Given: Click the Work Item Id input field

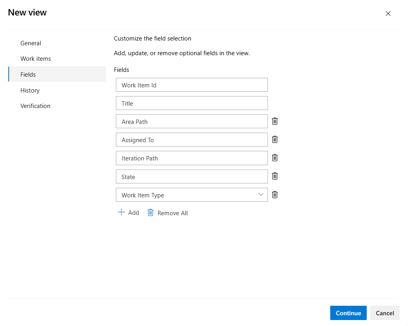Looking at the screenshot, I should (192, 85).
